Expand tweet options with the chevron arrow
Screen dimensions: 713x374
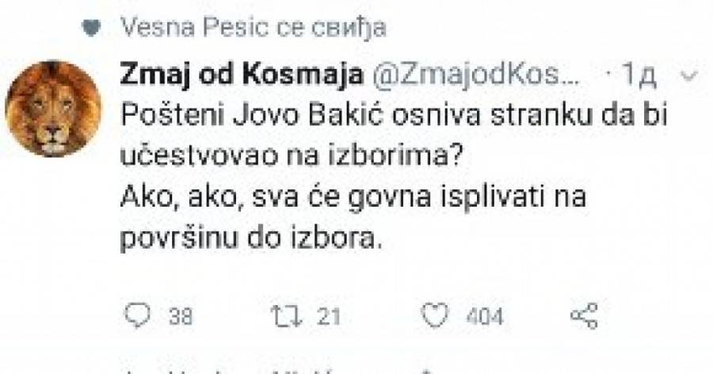(x=689, y=76)
